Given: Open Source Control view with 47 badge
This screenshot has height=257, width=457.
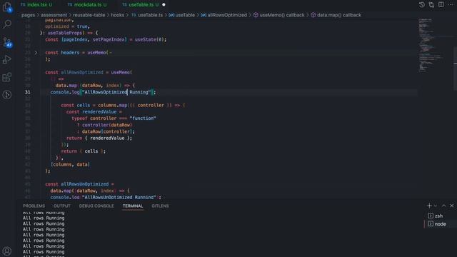Looking at the screenshot, I should click(x=7, y=42).
